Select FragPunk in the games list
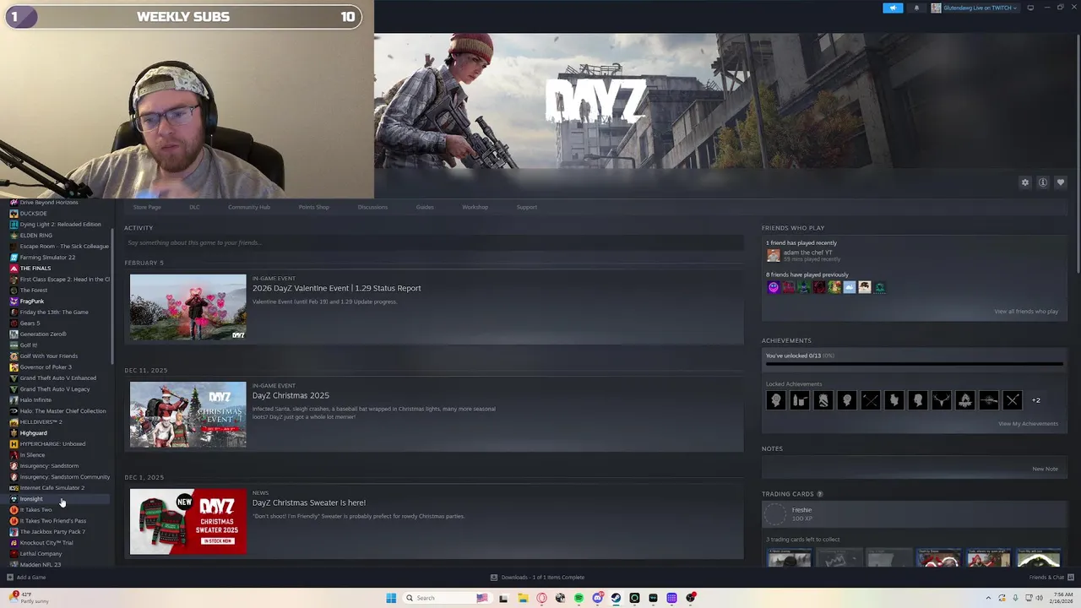 pyautogui.click(x=31, y=301)
